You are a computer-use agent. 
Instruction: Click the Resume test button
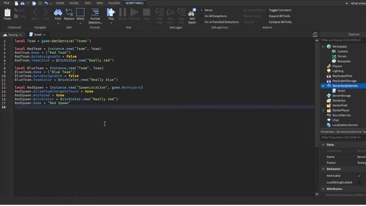(x=134, y=12)
